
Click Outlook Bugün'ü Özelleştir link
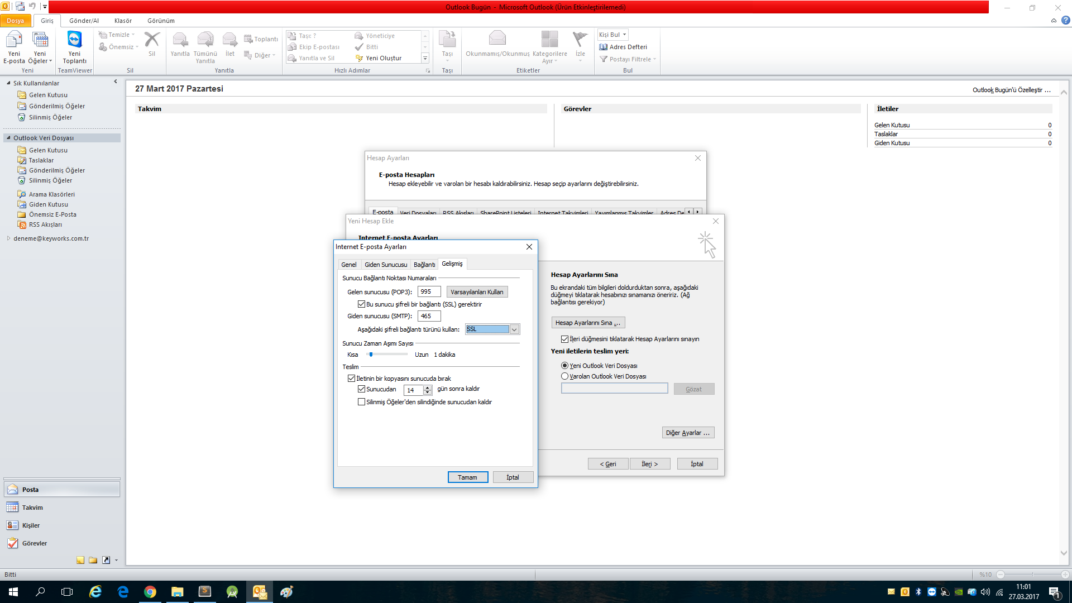pyautogui.click(x=1012, y=90)
